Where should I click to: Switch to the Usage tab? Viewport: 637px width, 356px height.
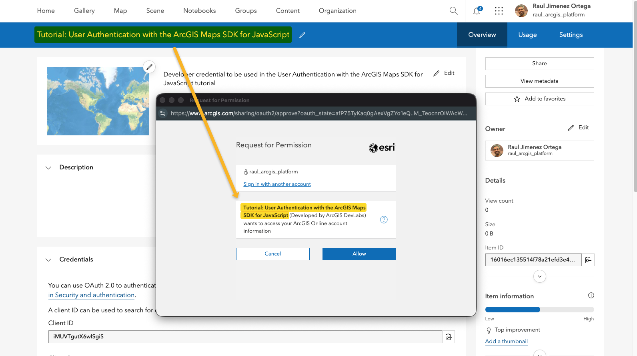click(x=527, y=35)
